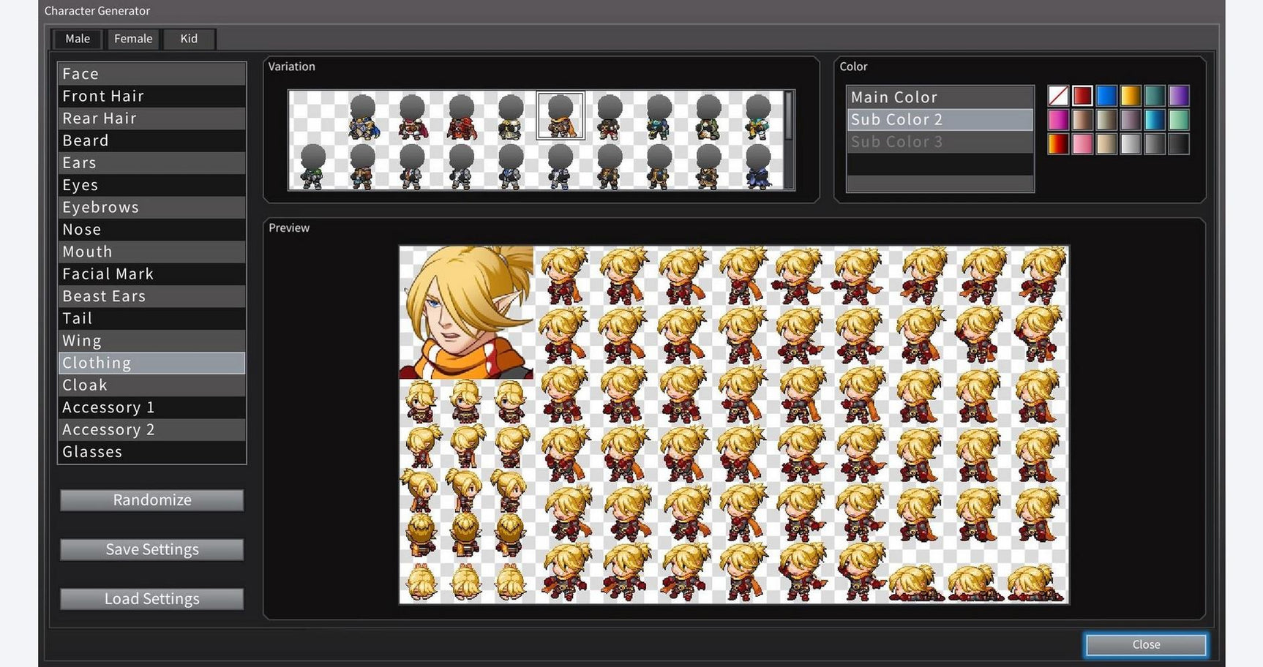Screen dimensions: 1263x667
Task: Click the Randomize button
Action: [x=151, y=500]
